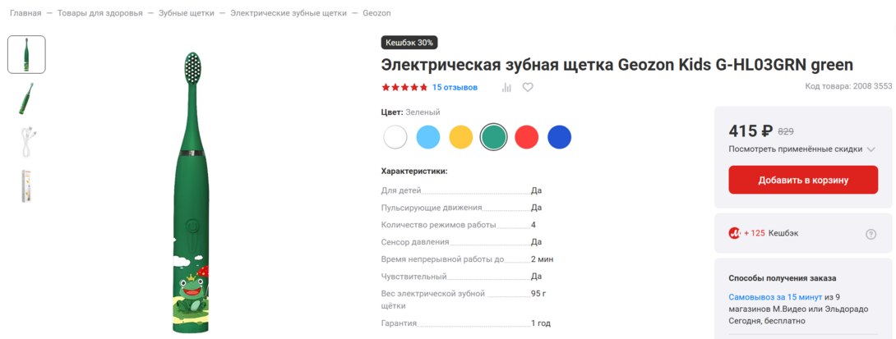Open the '15 отзывов' reviews link
Viewport: 896px width, 339px height.
point(455,87)
